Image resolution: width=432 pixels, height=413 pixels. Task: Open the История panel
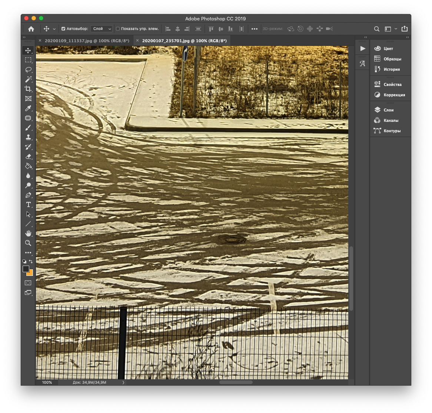pyautogui.click(x=391, y=69)
